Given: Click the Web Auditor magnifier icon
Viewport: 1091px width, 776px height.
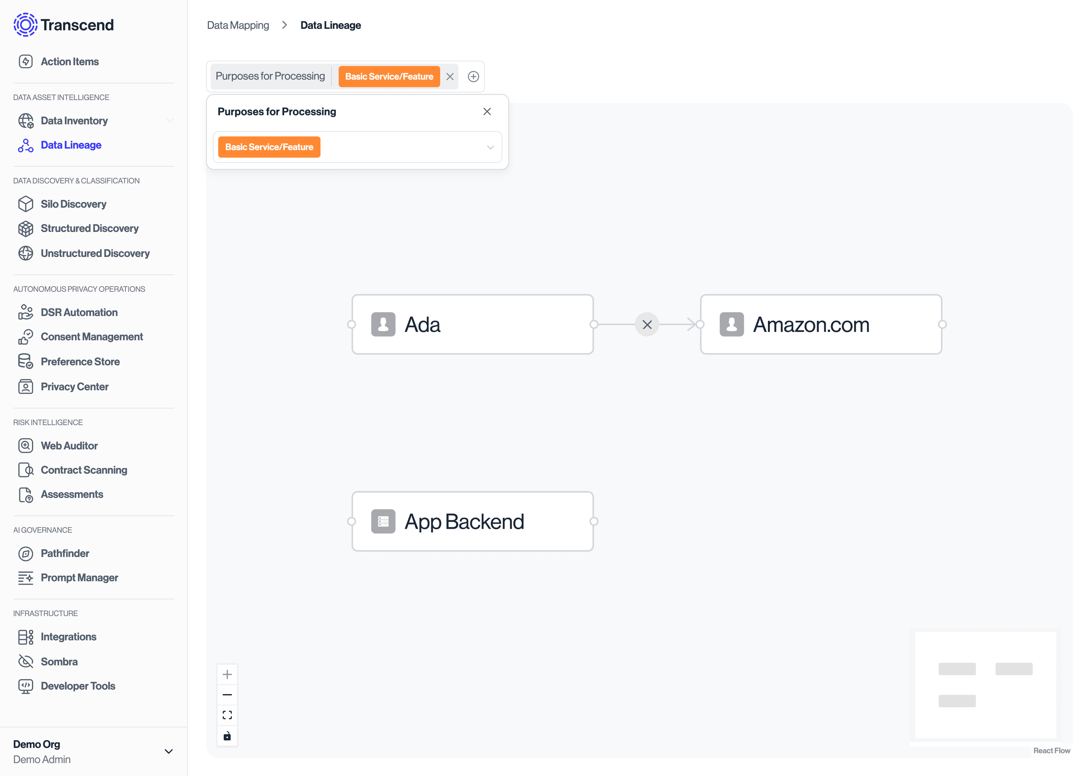Looking at the screenshot, I should tap(26, 445).
